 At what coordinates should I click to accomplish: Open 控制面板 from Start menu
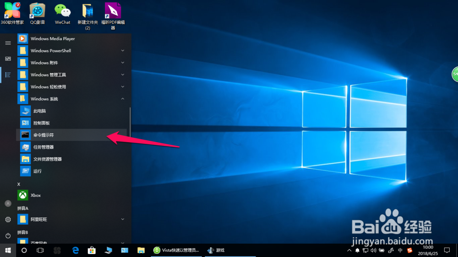[71, 123]
